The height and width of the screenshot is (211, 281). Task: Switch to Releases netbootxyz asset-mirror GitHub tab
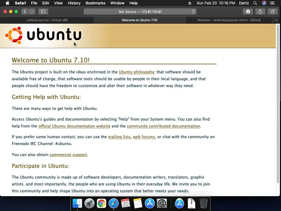click(x=229, y=20)
